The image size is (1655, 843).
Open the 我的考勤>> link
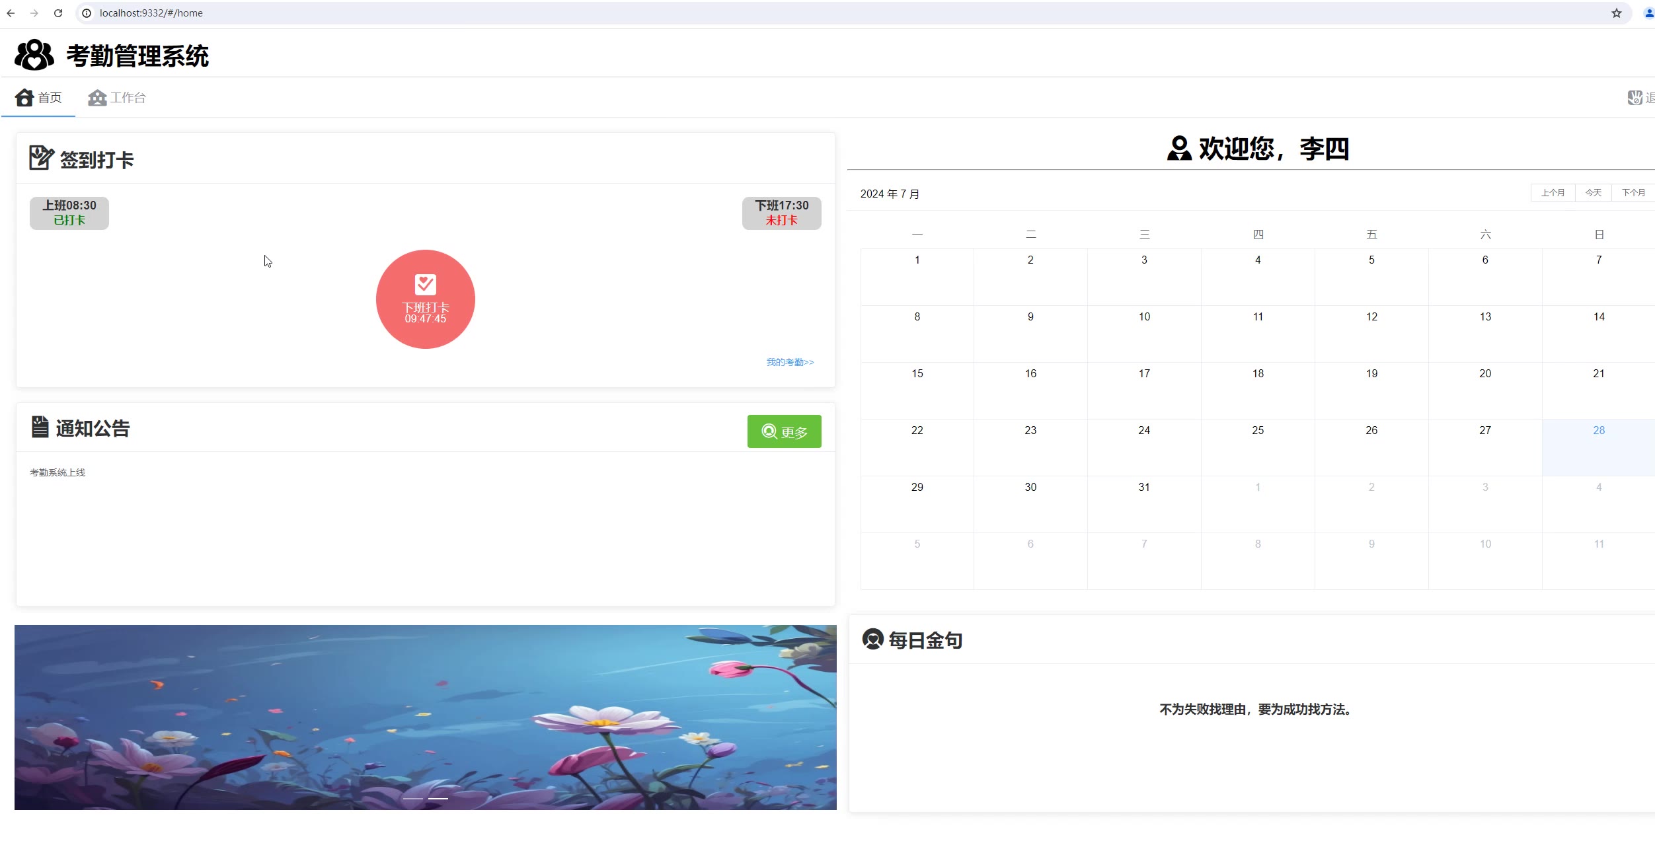790,362
